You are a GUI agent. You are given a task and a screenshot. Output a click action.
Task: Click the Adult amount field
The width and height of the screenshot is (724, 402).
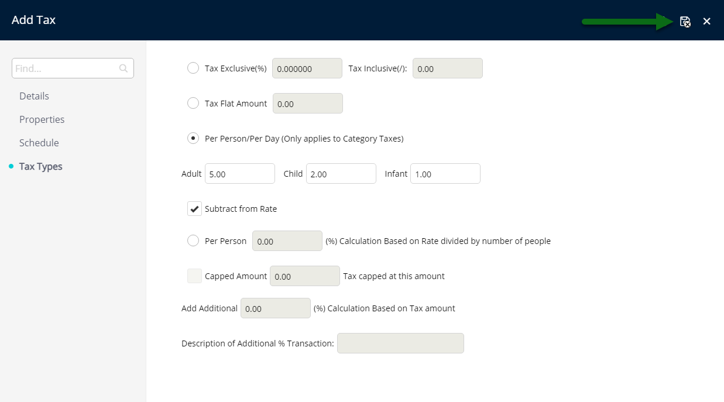pyautogui.click(x=240, y=174)
